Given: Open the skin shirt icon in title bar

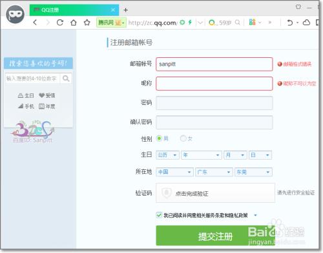Looking at the screenshot, I should click(x=298, y=7).
